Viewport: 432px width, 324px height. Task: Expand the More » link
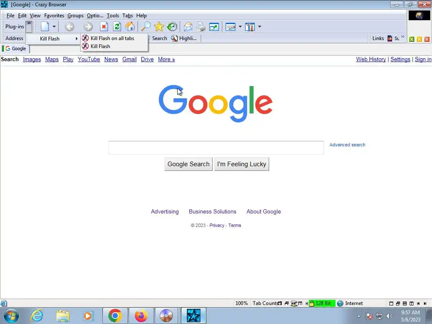166,59
